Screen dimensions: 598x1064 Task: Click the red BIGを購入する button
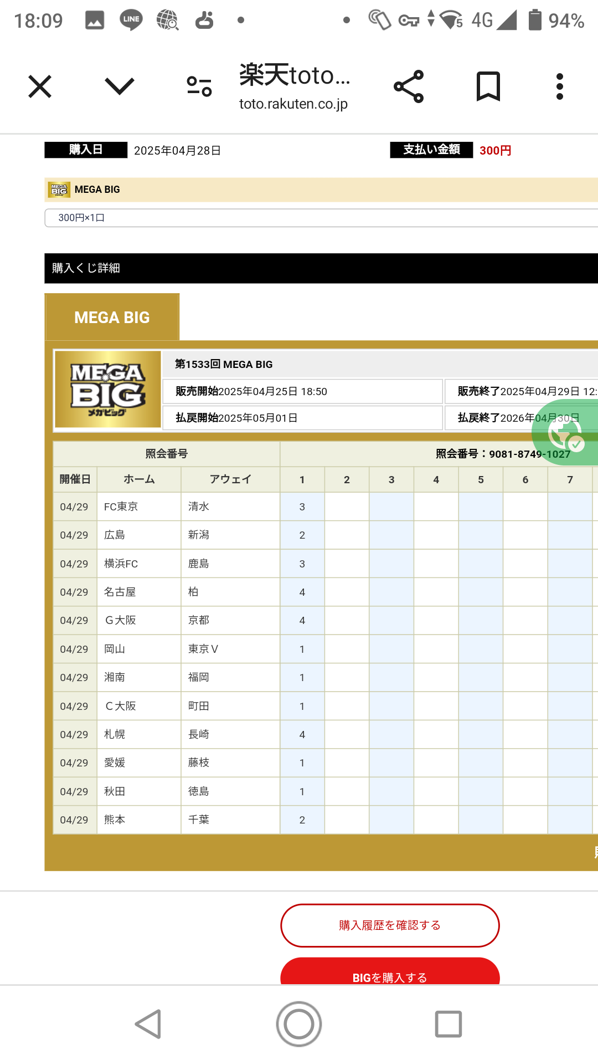click(390, 972)
